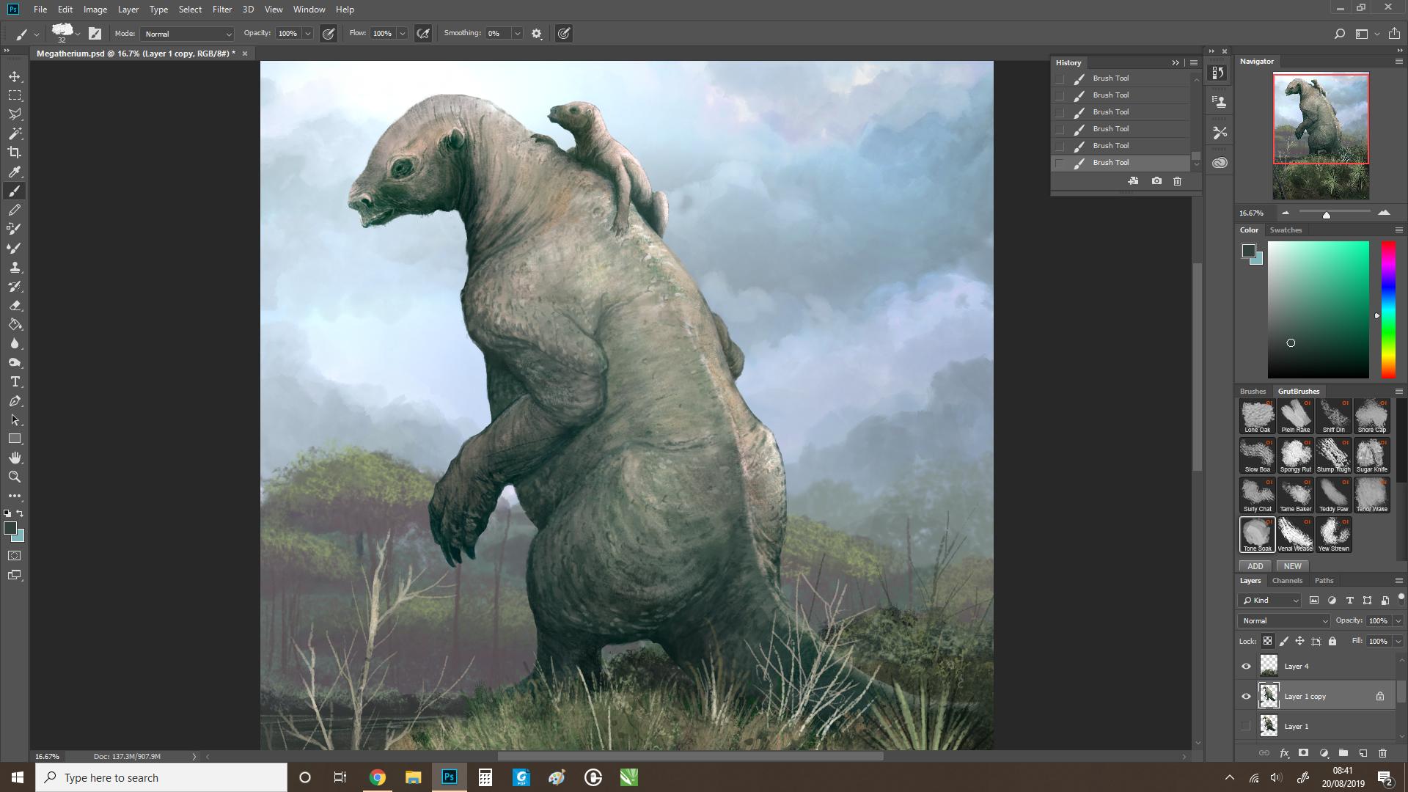Select the Crop tool
The image size is (1408, 792).
tap(15, 153)
